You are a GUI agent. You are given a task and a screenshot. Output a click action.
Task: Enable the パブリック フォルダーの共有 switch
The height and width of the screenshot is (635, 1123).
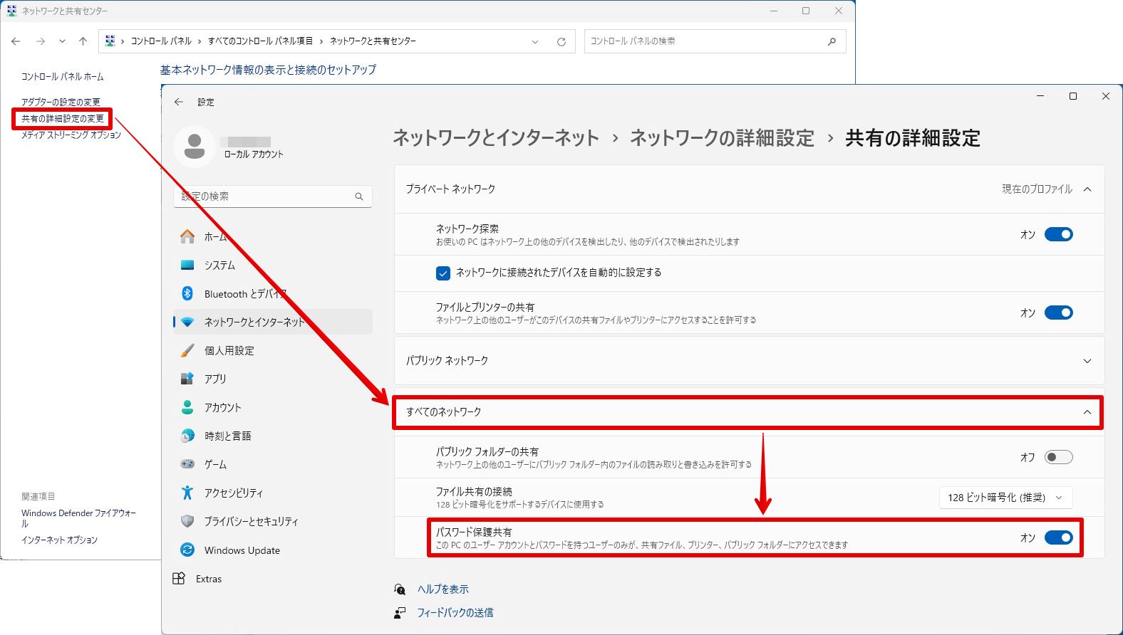(x=1059, y=457)
